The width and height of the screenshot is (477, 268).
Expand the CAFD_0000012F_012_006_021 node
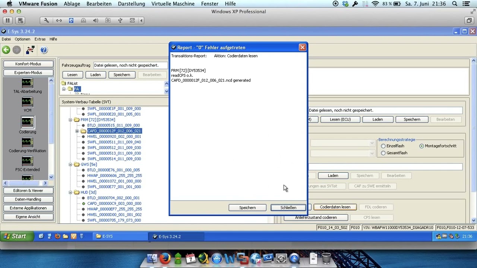pyautogui.click(x=77, y=131)
